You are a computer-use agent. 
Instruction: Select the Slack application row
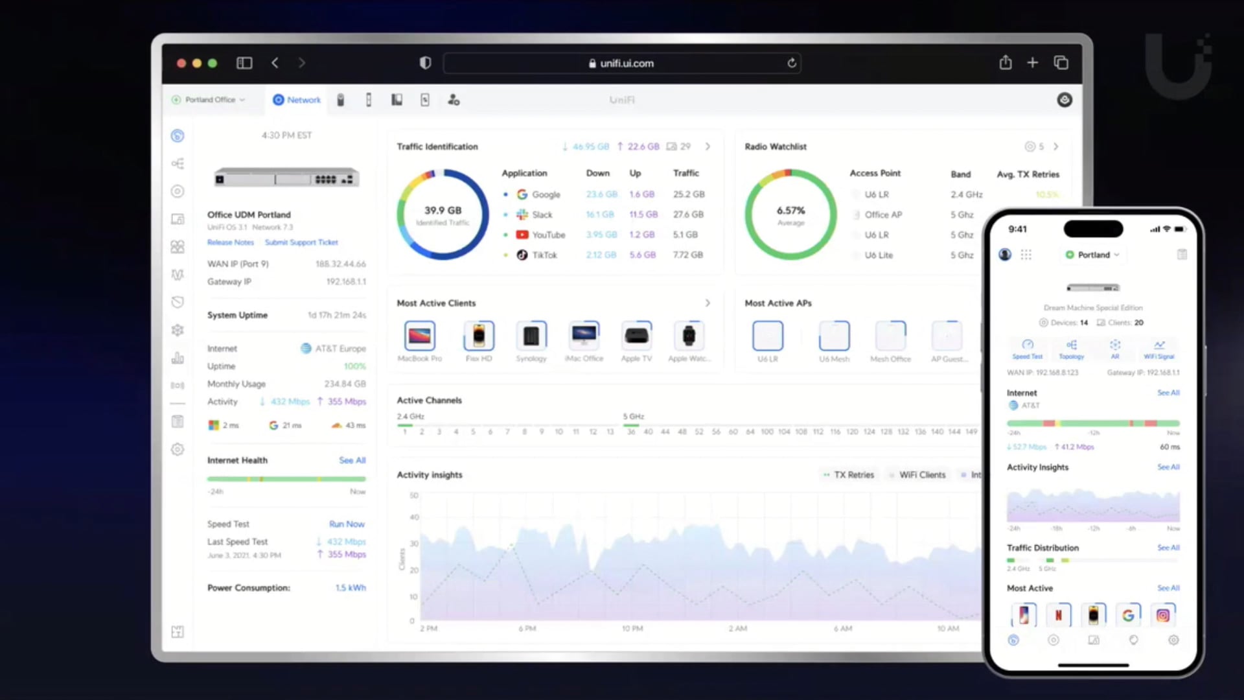point(604,215)
